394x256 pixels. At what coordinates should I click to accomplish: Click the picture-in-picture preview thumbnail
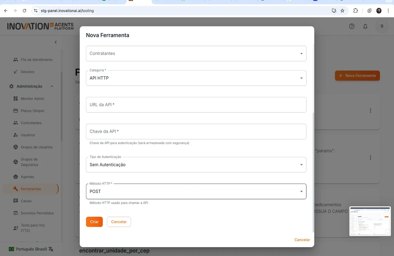click(x=370, y=221)
